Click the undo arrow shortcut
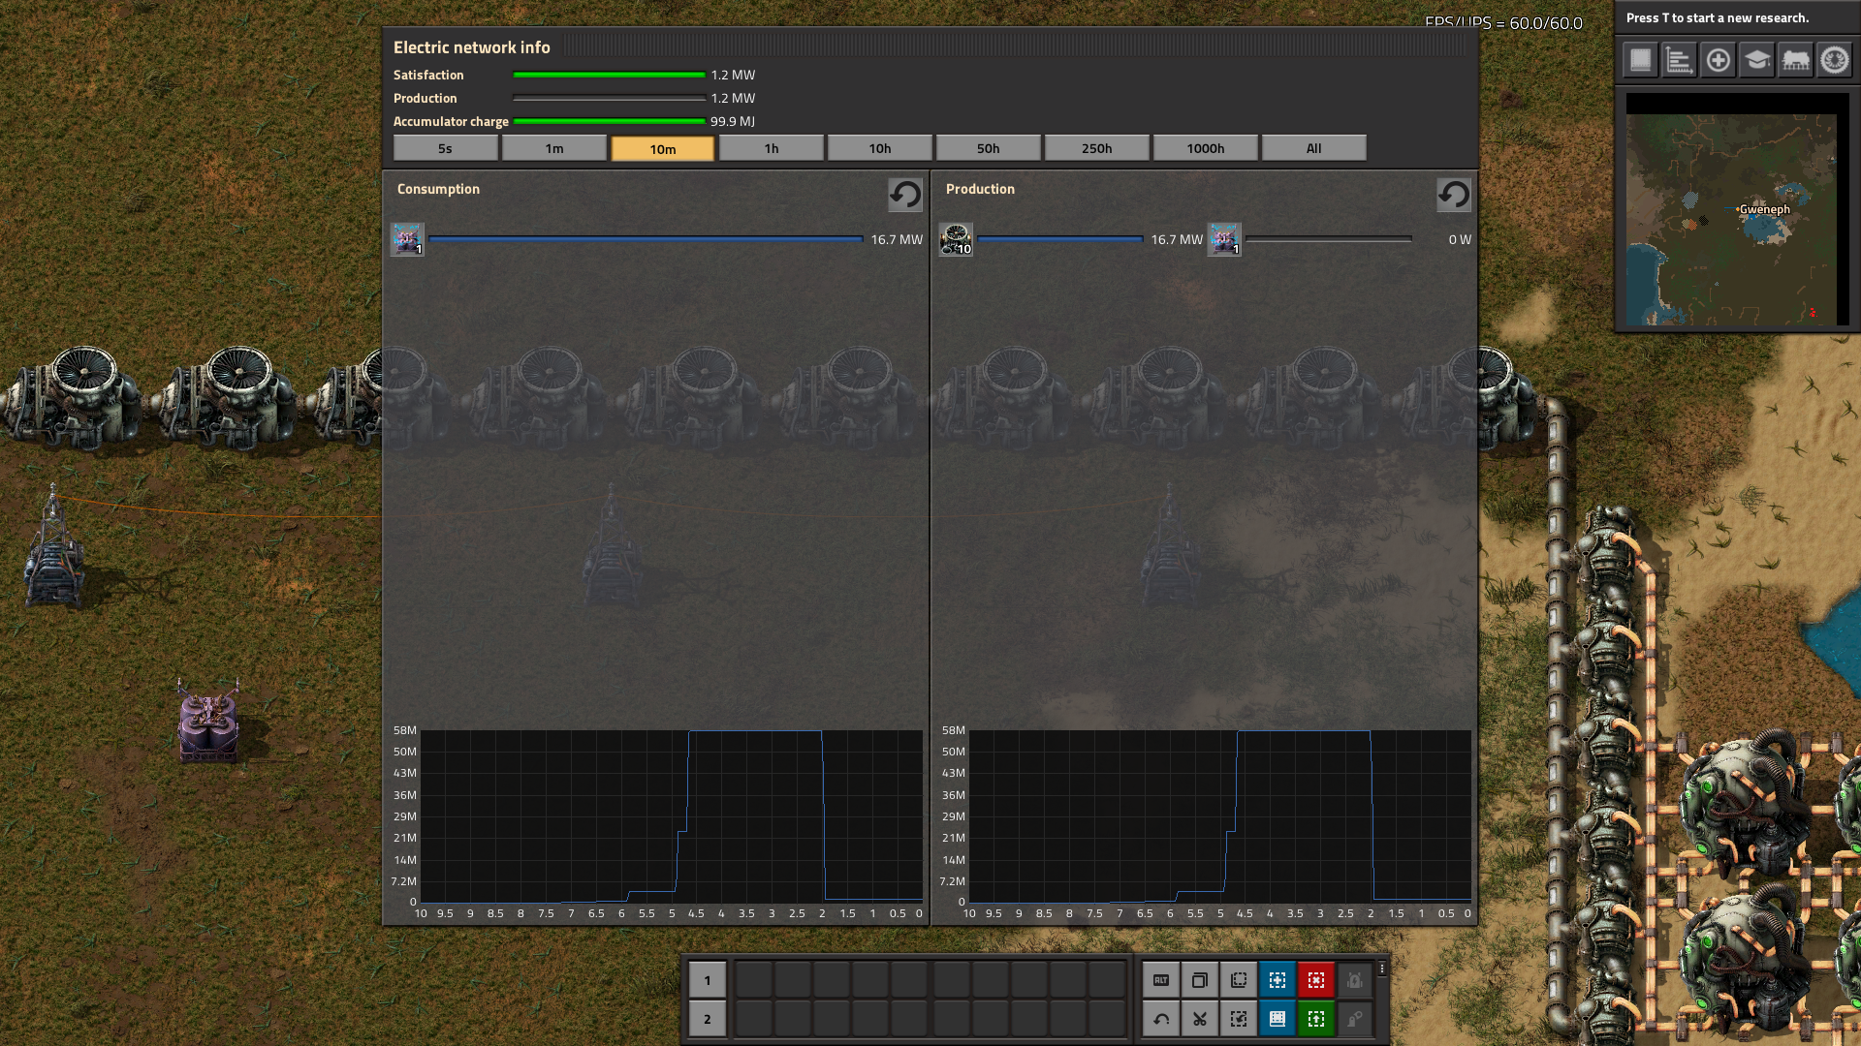This screenshot has width=1861, height=1046. (x=1160, y=1019)
